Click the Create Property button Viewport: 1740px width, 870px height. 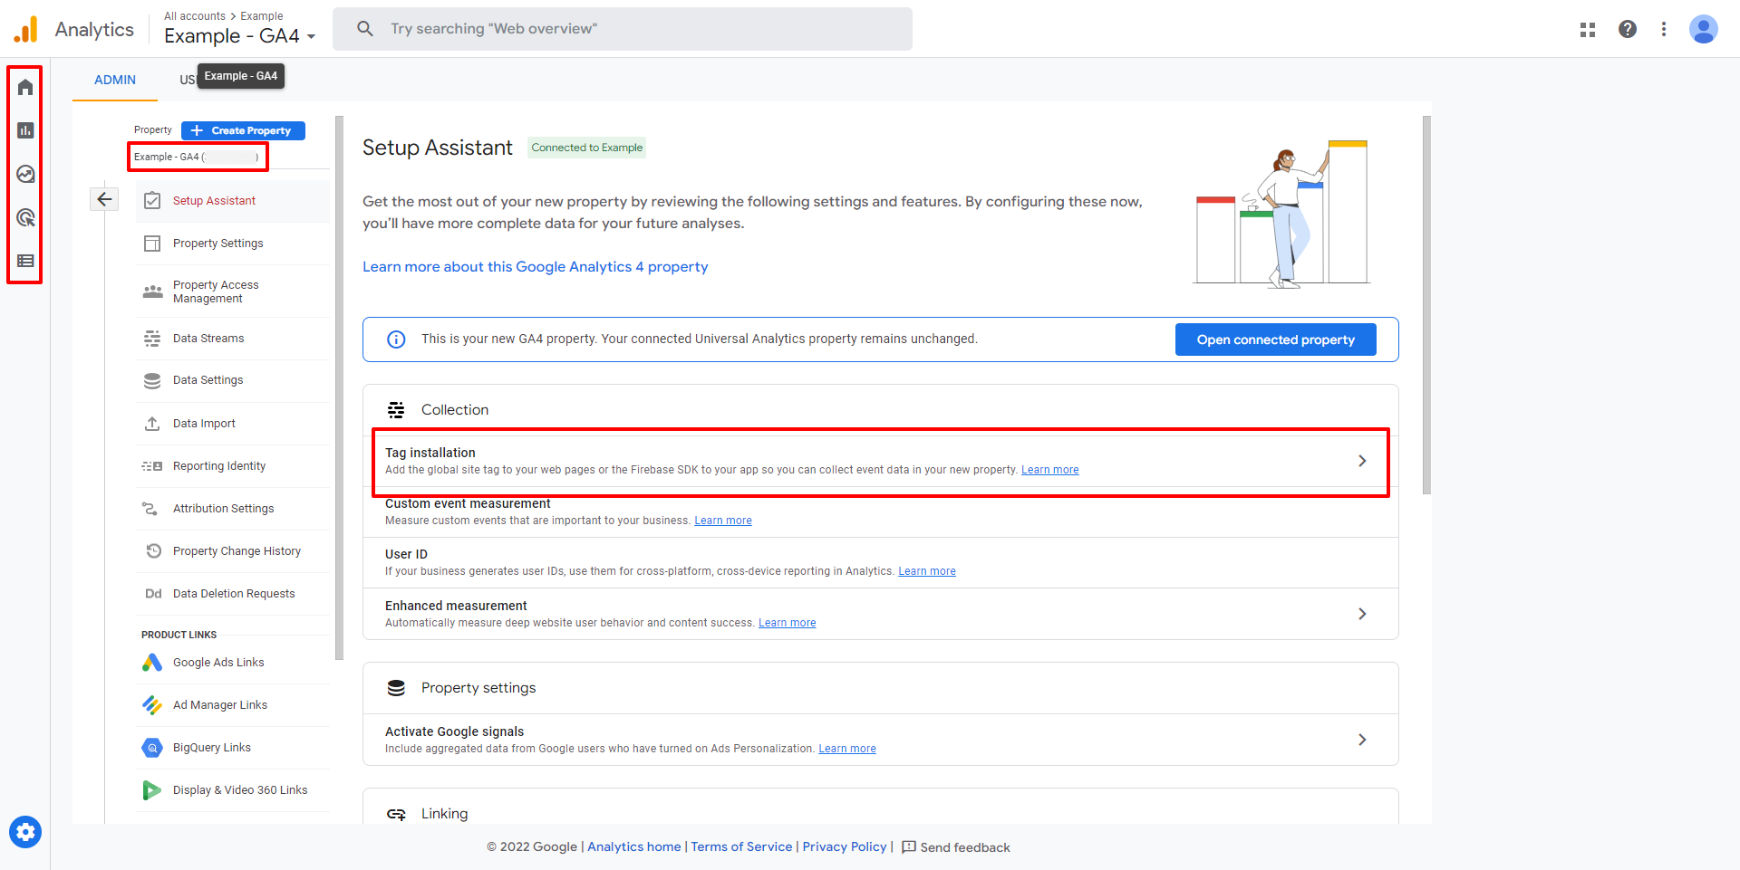tap(243, 130)
